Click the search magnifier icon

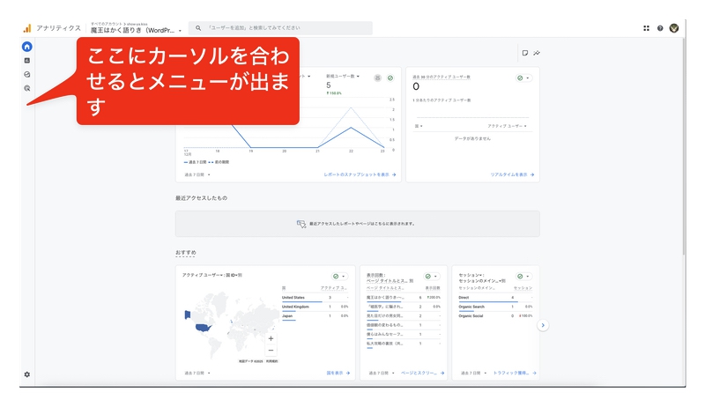197,28
